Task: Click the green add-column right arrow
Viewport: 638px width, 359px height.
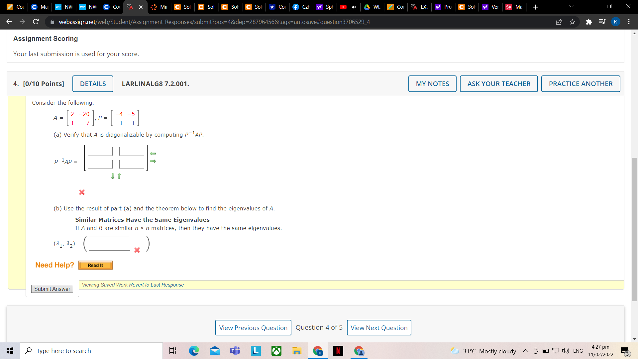Action: pyautogui.click(x=153, y=161)
